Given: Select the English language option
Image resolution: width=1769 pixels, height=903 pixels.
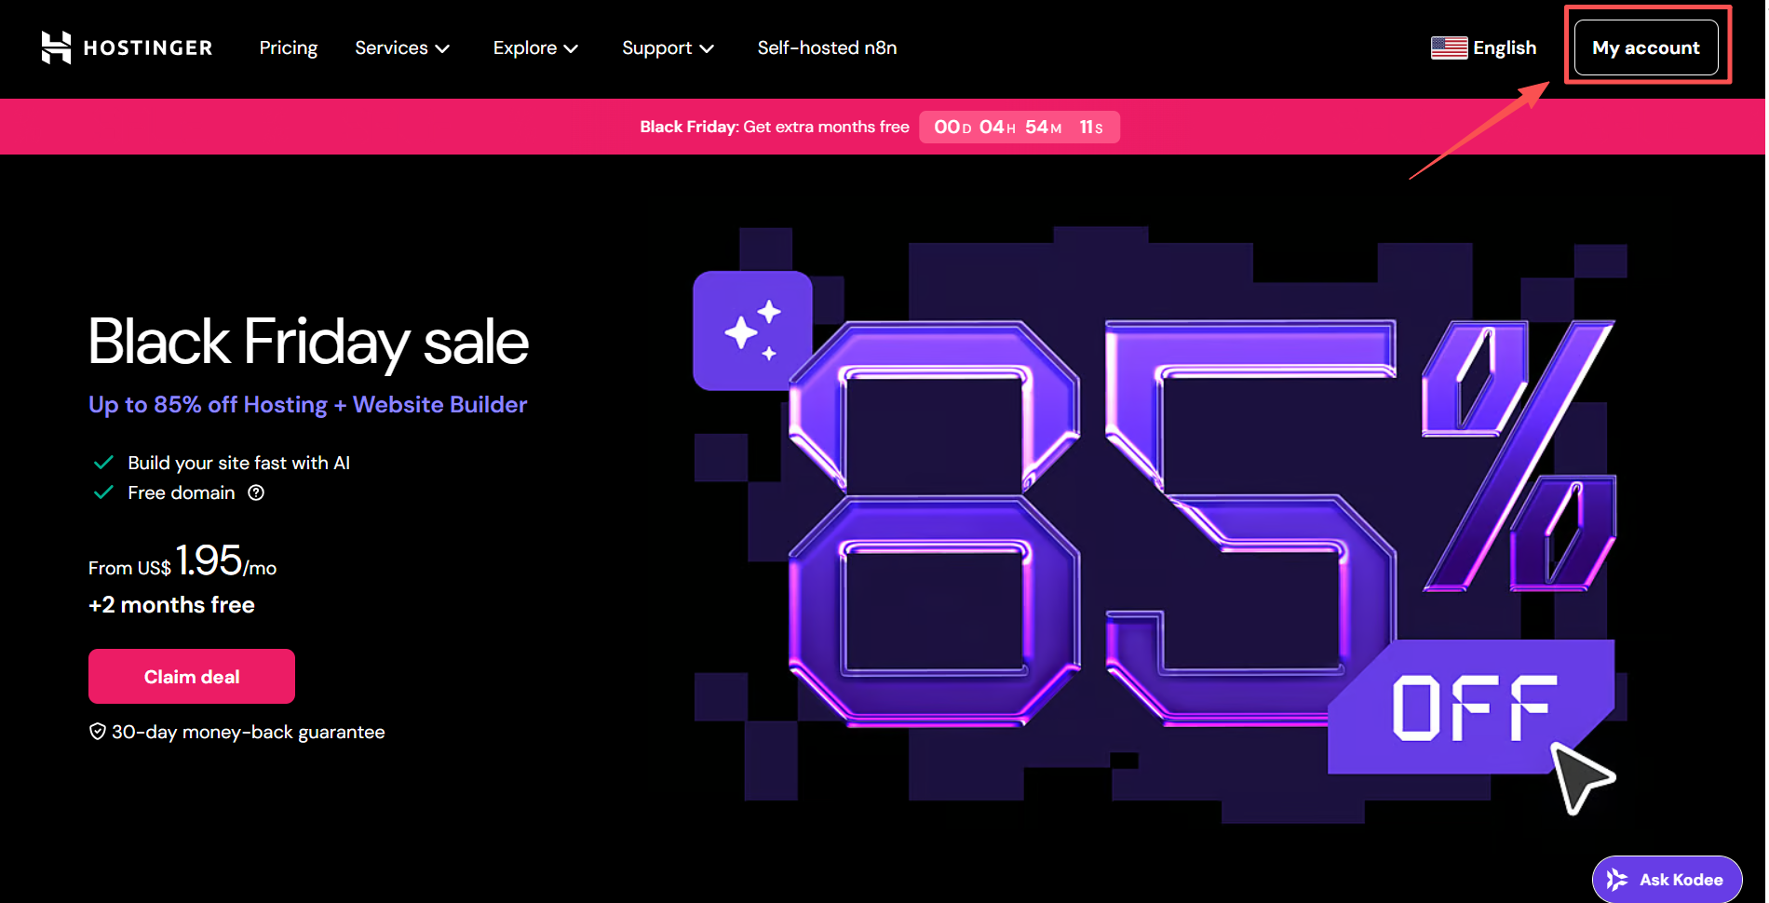Looking at the screenshot, I should click(1504, 47).
